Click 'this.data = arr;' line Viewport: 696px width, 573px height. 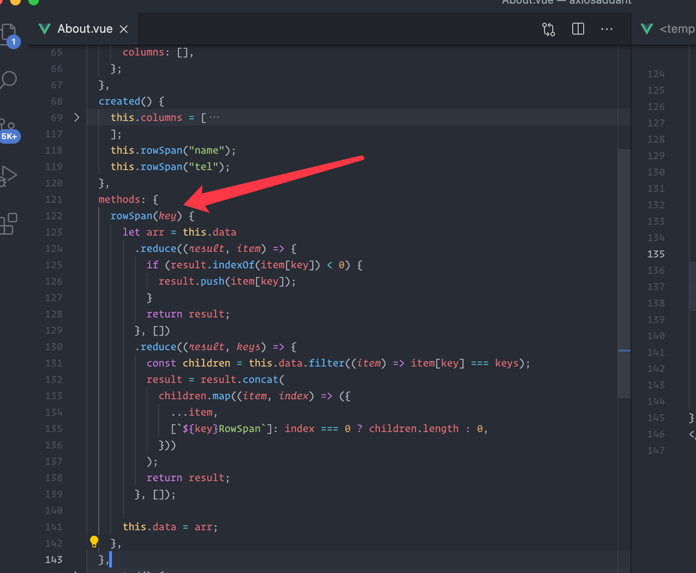click(x=170, y=527)
